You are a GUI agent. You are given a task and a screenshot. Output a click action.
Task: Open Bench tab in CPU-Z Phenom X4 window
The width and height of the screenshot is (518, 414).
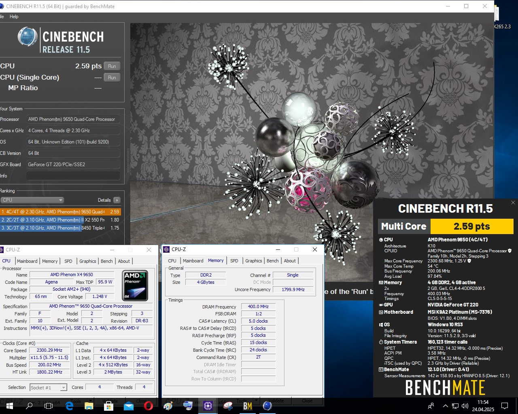107,261
